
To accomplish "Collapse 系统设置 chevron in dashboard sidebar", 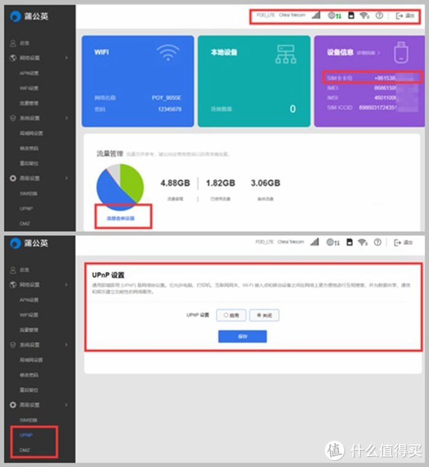I will coord(66,118).
